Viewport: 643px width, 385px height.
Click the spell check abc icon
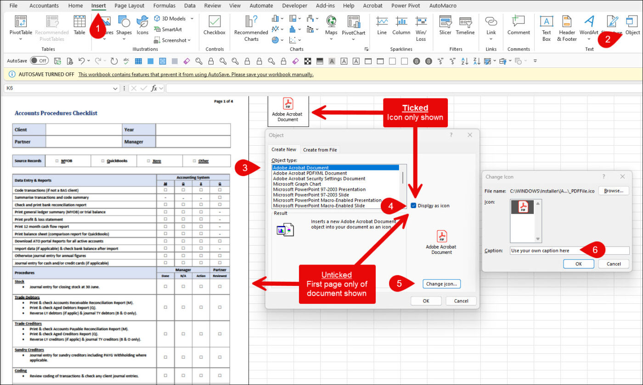click(x=126, y=60)
